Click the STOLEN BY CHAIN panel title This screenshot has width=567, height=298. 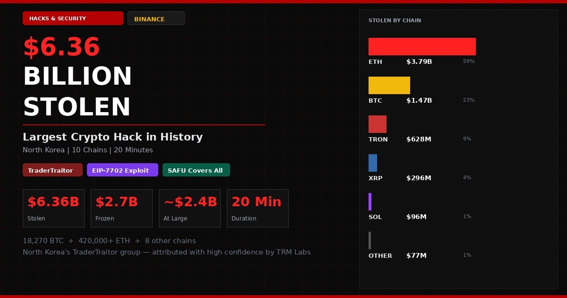[x=395, y=20]
